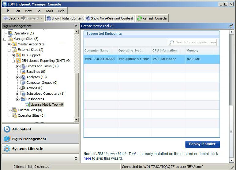Click the Custom Sites icon

pyautogui.click(x=14, y=110)
